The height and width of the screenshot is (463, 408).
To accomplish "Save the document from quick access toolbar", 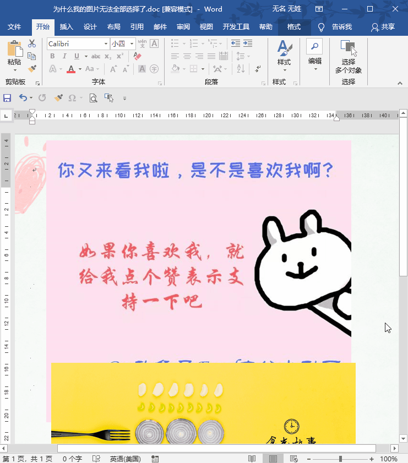I will [7, 98].
